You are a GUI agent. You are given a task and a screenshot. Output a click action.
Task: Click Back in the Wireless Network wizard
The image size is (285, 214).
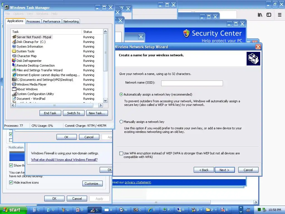204,170
